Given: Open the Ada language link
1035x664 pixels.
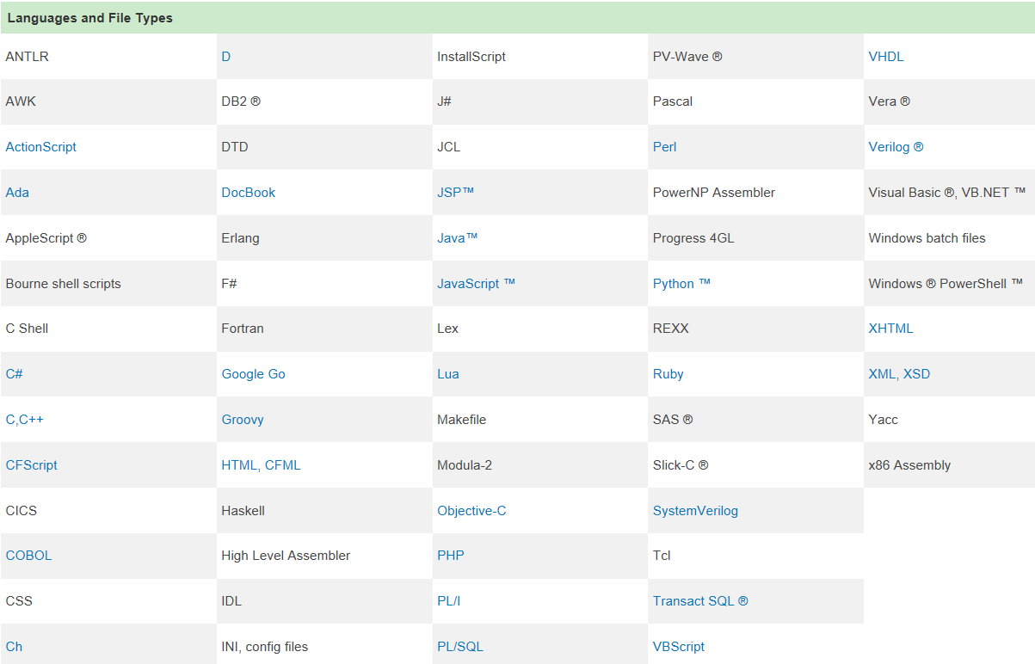Looking at the screenshot, I should 17,193.
